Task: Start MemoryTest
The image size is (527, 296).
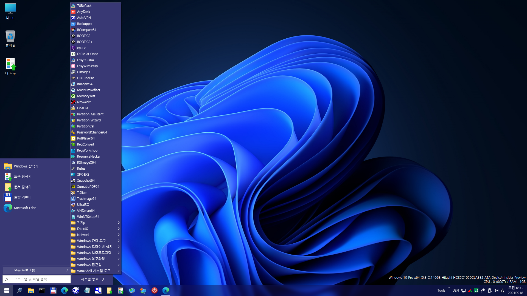Action: (96, 96)
